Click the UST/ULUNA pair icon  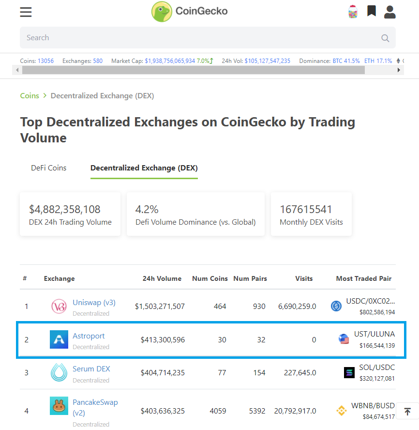click(x=344, y=339)
